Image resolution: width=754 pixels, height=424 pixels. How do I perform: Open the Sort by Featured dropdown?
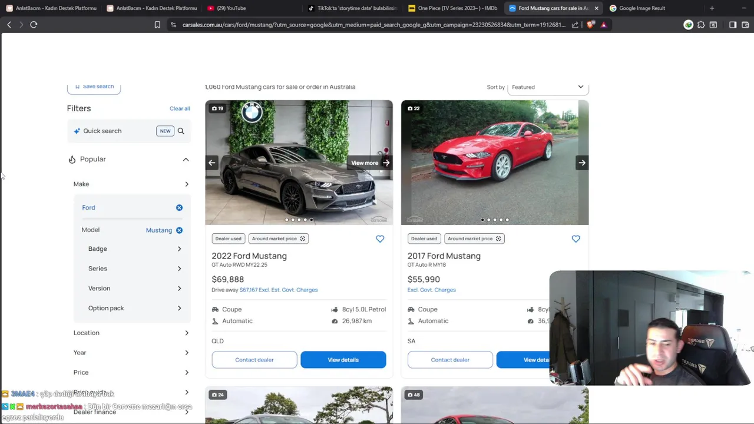click(548, 87)
